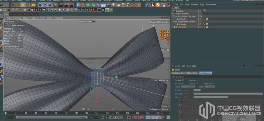Render view with first clapperboard icon

[61, 5]
